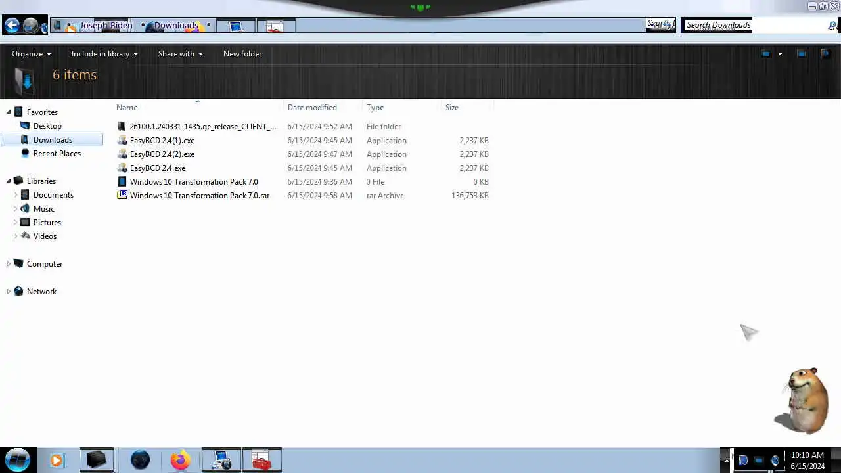
Task: Click the volume icon in system tray
Action: point(775,461)
